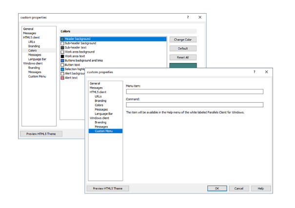Select highlighted Custom Menu in front tree
The height and width of the screenshot is (208, 295).
105,131
